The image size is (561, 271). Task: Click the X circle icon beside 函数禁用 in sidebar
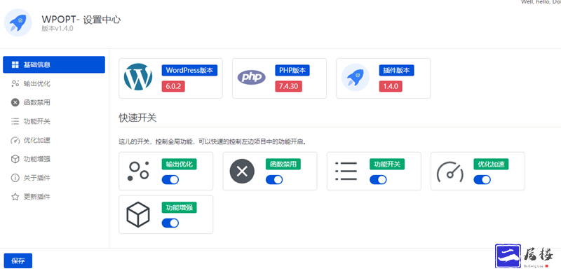pyautogui.click(x=15, y=102)
